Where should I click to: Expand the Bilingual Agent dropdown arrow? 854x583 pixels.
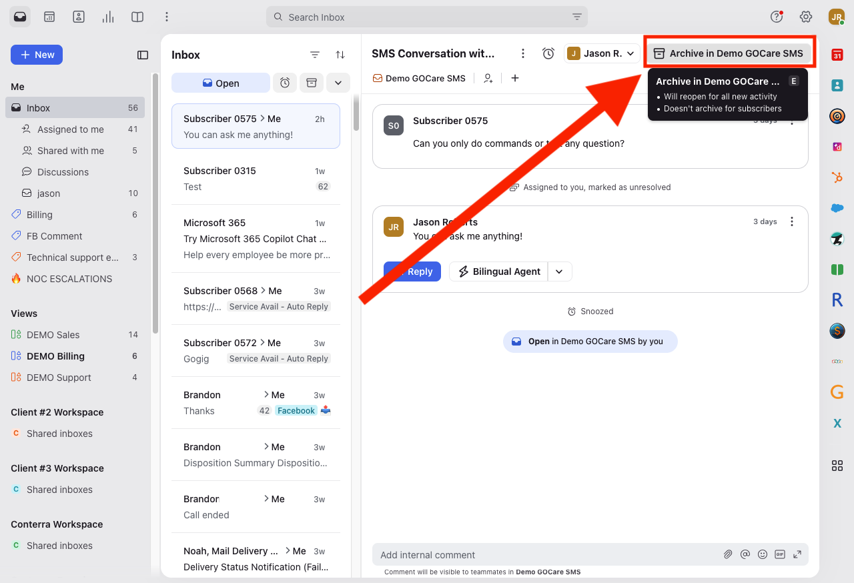point(560,271)
